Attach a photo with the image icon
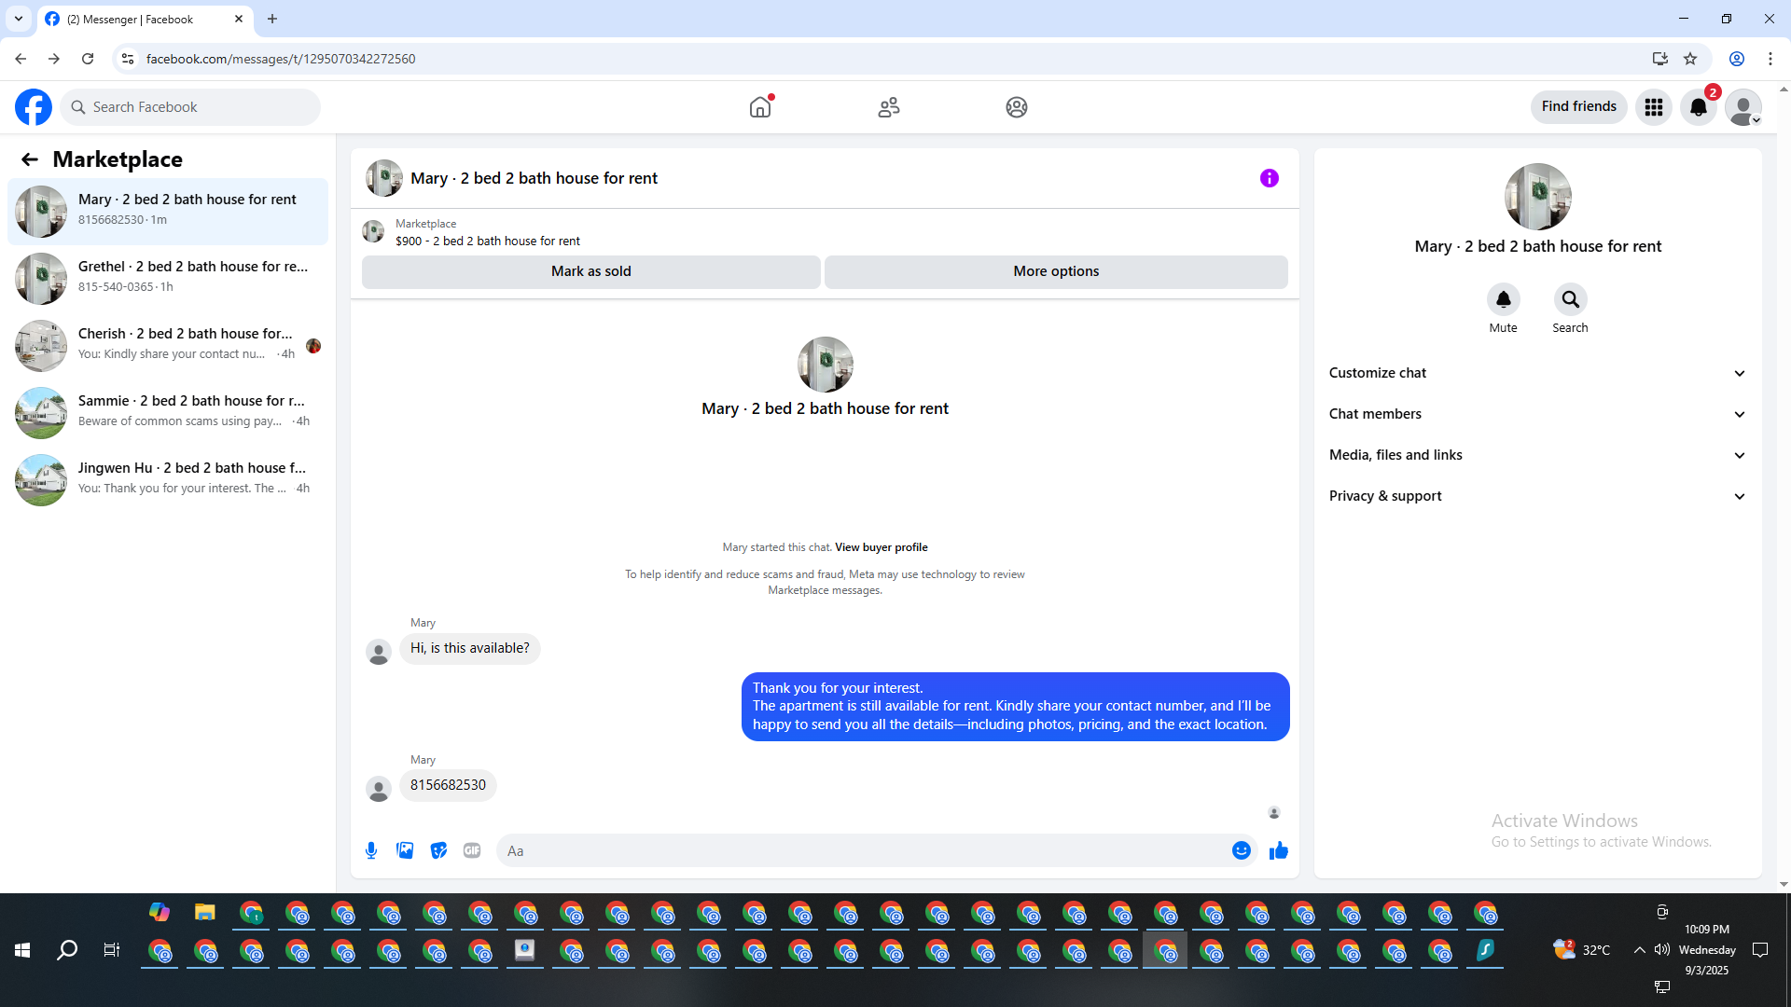 (405, 850)
